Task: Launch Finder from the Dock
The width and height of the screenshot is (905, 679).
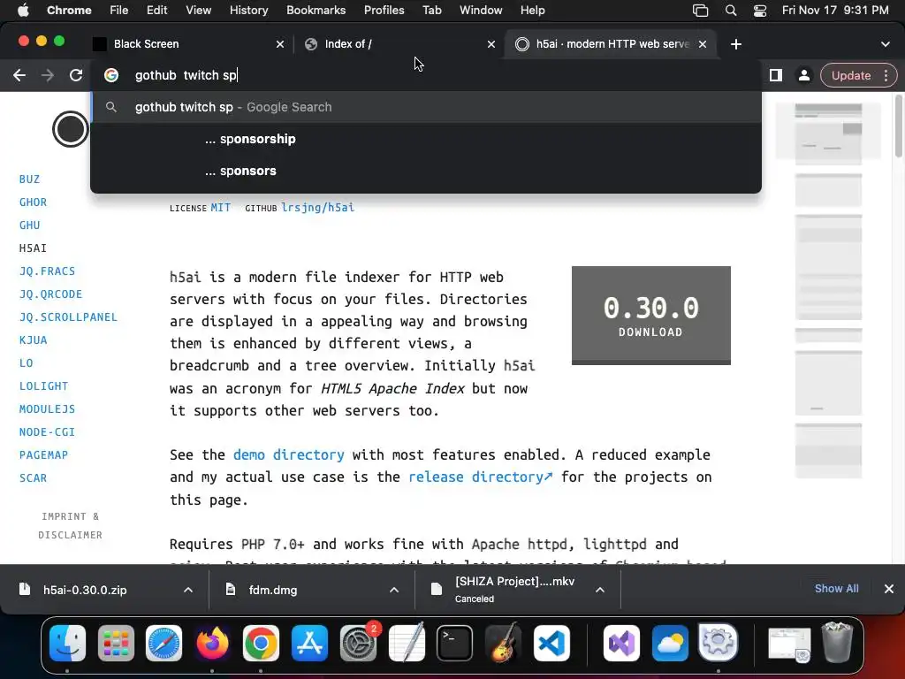Action: pyautogui.click(x=67, y=644)
